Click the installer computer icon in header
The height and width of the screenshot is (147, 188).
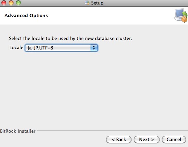pos(181,15)
